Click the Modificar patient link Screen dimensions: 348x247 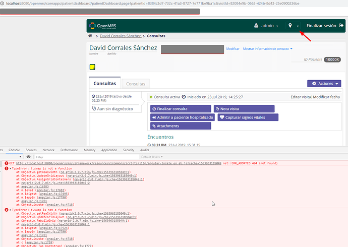[233, 49]
